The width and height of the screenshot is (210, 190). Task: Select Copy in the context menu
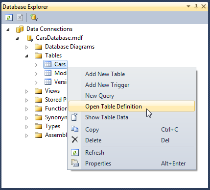(132, 130)
